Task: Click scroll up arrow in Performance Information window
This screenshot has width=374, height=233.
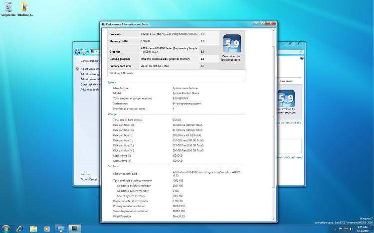Action: click(x=274, y=30)
